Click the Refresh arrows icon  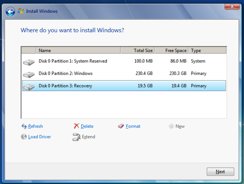pos(24,126)
